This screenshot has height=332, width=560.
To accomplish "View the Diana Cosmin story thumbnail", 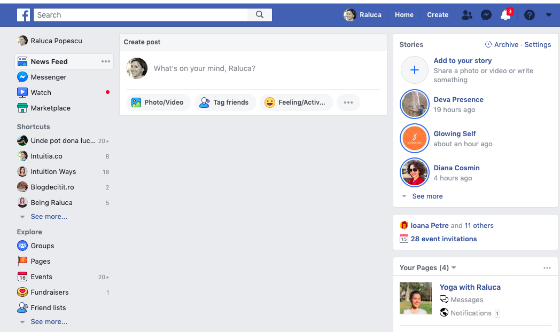I will pyautogui.click(x=414, y=172).
